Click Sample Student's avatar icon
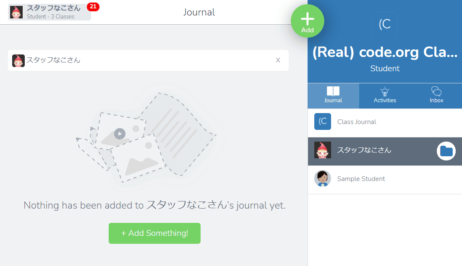Screen dimensions: 462x266 pyautogui.click(x=323, y=178)
